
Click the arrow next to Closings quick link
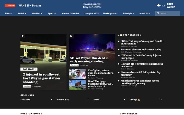(x=161, y=100)
